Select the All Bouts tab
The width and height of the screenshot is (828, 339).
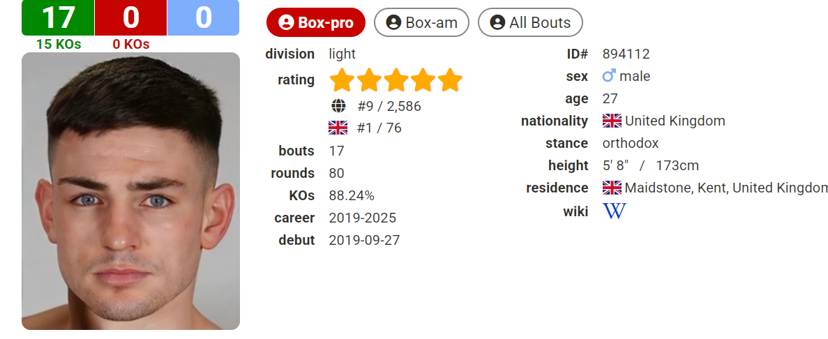click(530, 23)
